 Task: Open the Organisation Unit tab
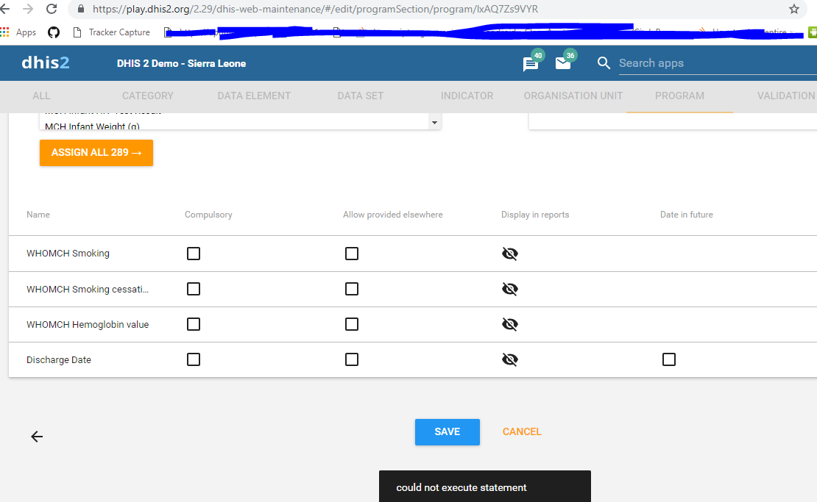click(x=573, y=96)
